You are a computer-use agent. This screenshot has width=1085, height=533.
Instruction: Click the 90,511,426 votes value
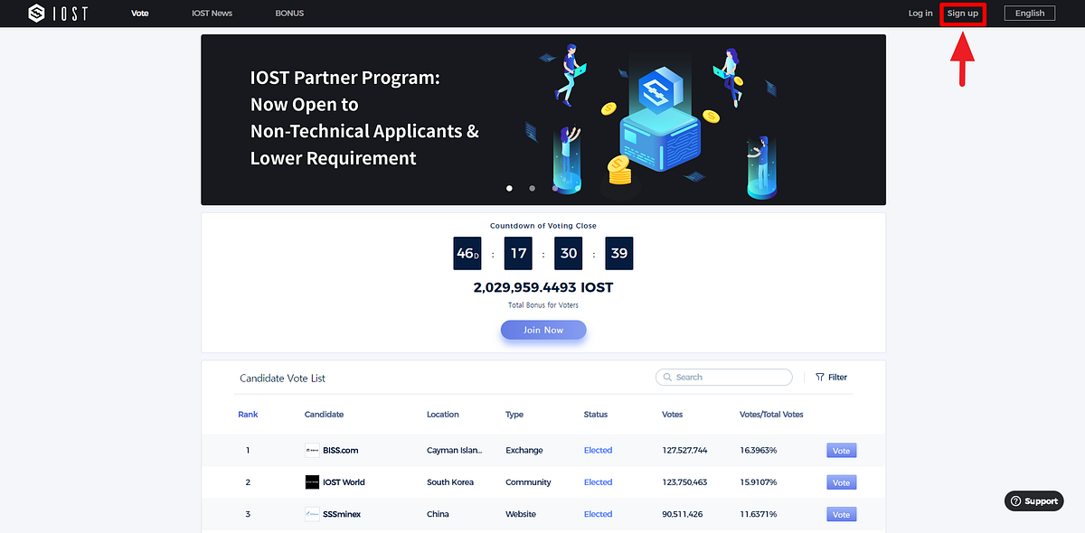tap(683, 514)
